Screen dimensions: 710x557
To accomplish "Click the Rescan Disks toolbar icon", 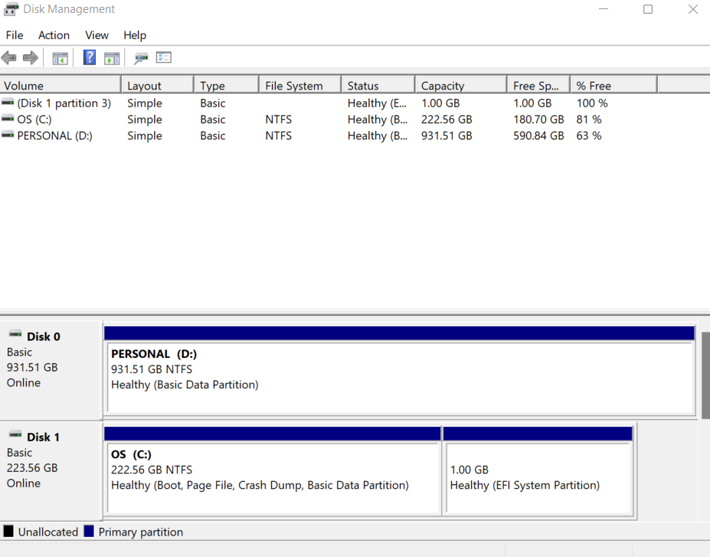I will point(141,57).
